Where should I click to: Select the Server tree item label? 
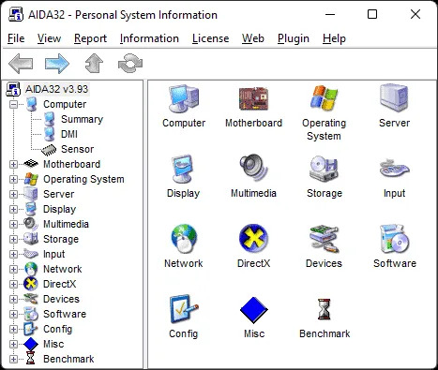[x=58, y=194]
